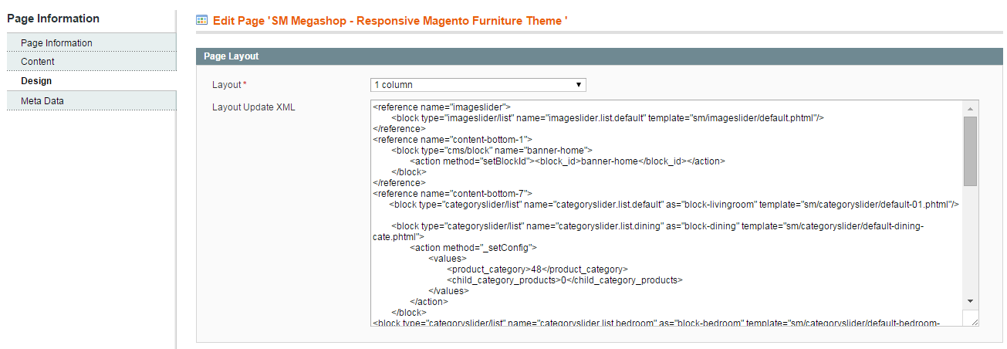Click the line with 'banner-home</block_id>'
1007x349 pixels.
click(x=568, y=161)
